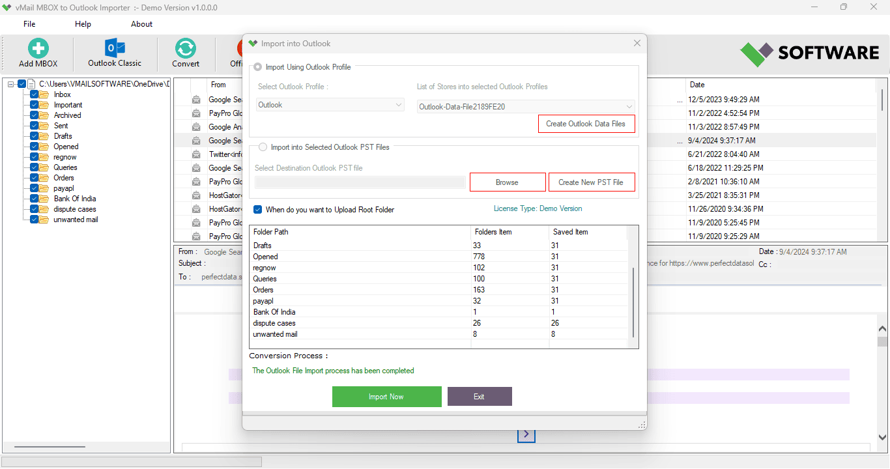Click the green Import Now button
Image resolution: width=890 pixels, height=469 pixels.
[386, 397]
